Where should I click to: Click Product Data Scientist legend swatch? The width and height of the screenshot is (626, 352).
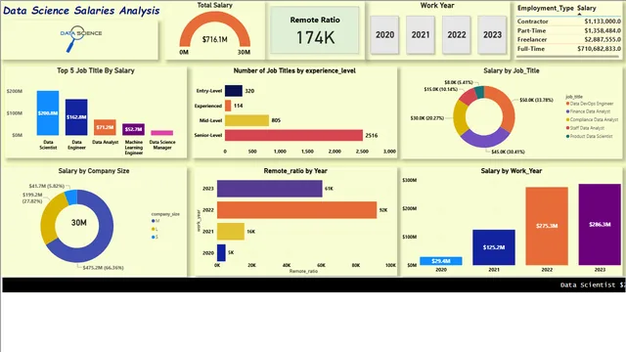(567, 137)
